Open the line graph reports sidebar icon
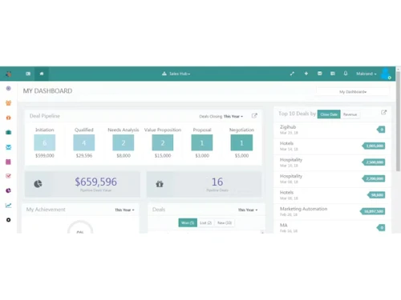The height and width of the screenshot is (300, 401). (9, 206)
